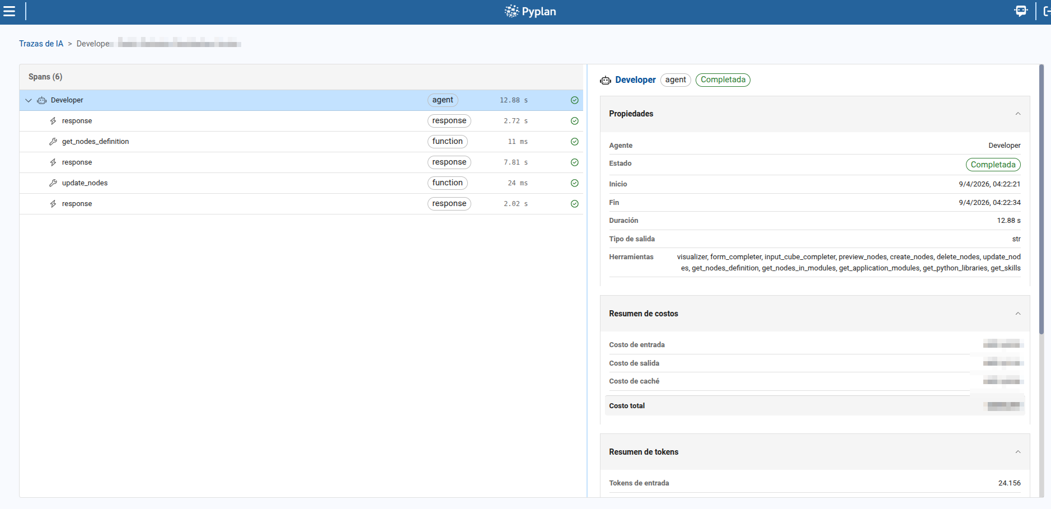The image size is (1051, 509).
Task: Collapse the Resumen de tokens section
Action: point(1017,452)
